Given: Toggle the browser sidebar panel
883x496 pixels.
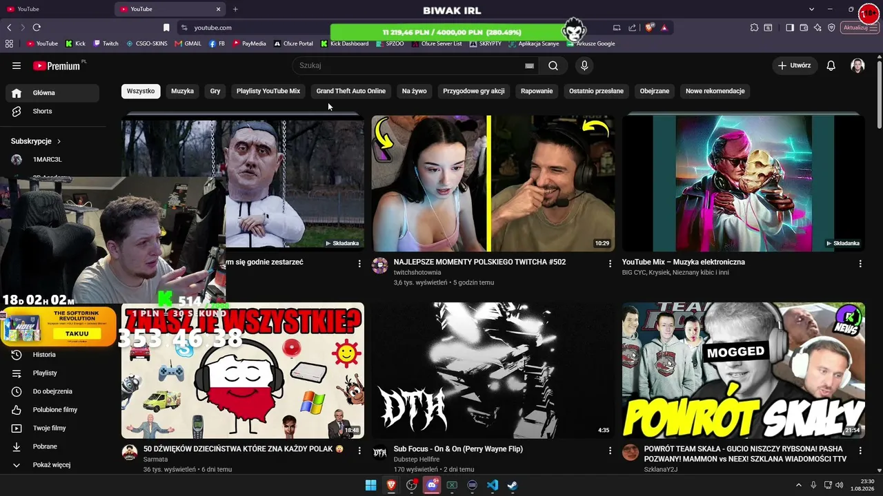Looking at the screenshot, I should tap(790, 28).
